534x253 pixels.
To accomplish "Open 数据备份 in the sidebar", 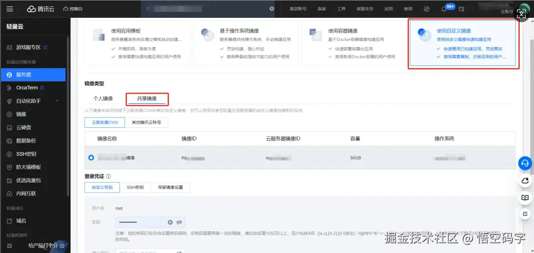I will (26, 141).
